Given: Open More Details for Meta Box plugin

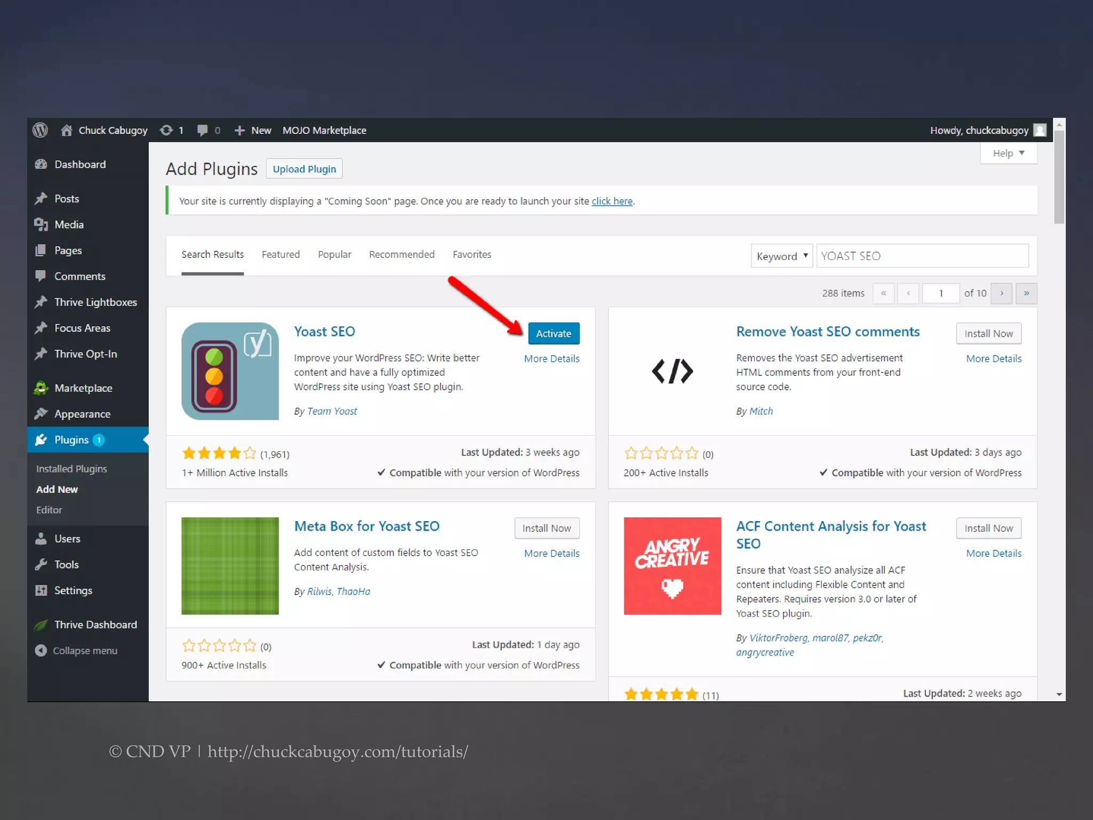Looking at the screenshot, I should (552, 554).
